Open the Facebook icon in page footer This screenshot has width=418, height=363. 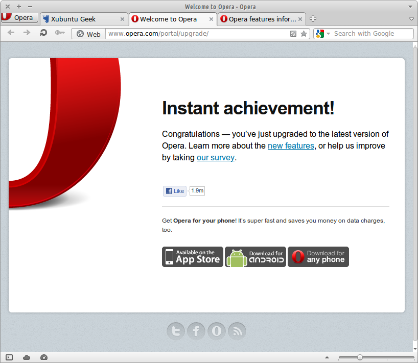coord(196,331)
